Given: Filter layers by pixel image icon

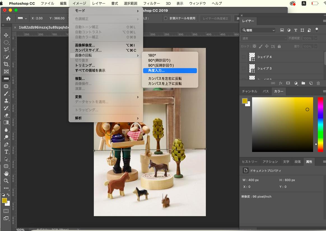Looking at the screenshot, I should [282, 30].
